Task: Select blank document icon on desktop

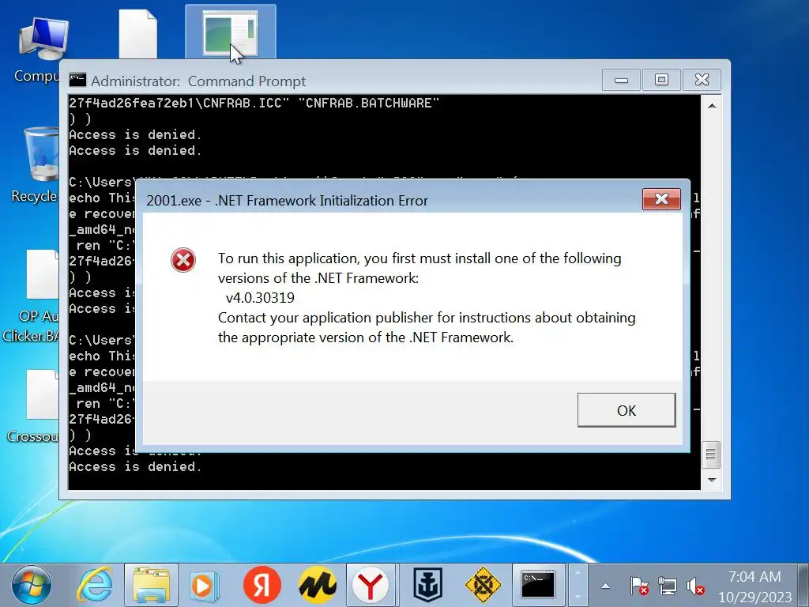Action: pos(137,35)
